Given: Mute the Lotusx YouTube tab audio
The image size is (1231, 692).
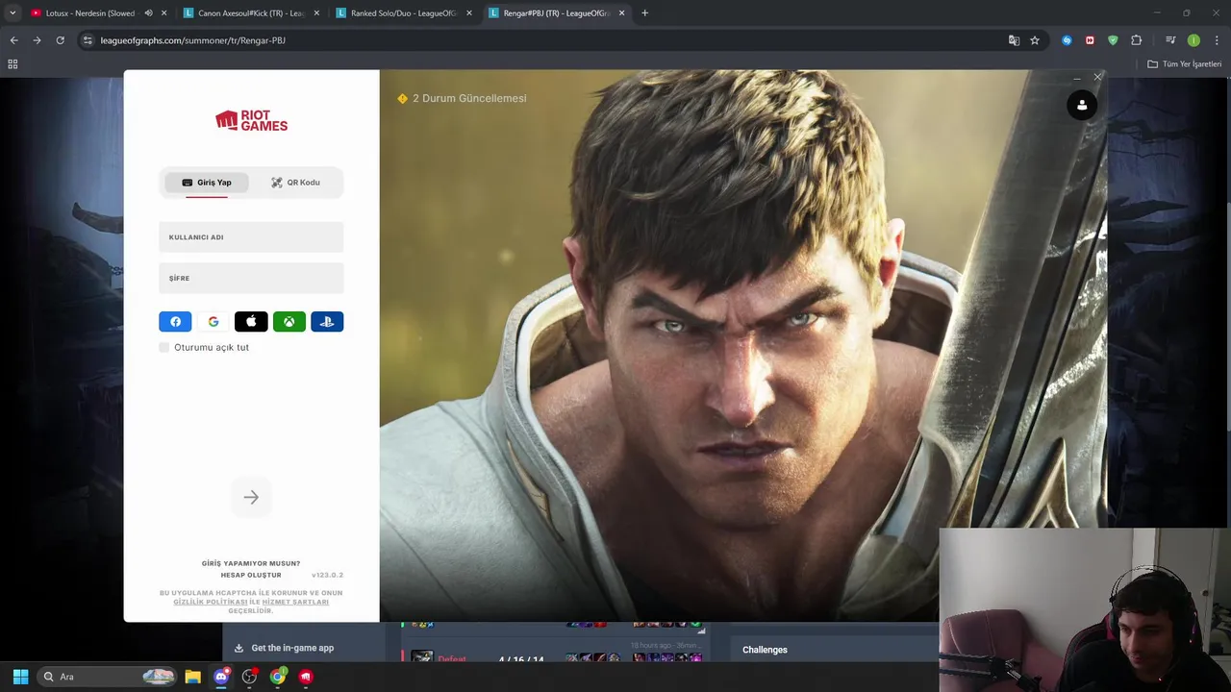Looking at the screenshot, I should (x=148, y=13).
